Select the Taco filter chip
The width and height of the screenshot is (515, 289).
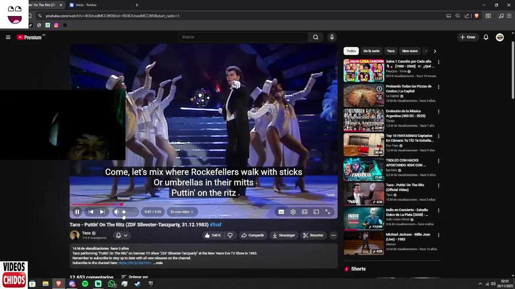391,51
